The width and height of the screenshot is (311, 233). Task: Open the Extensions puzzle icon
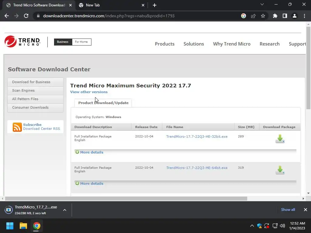[x=275, y=16]
